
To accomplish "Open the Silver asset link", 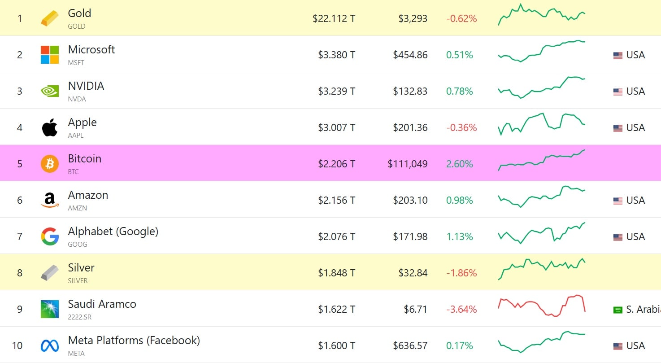I will (81, 268).
